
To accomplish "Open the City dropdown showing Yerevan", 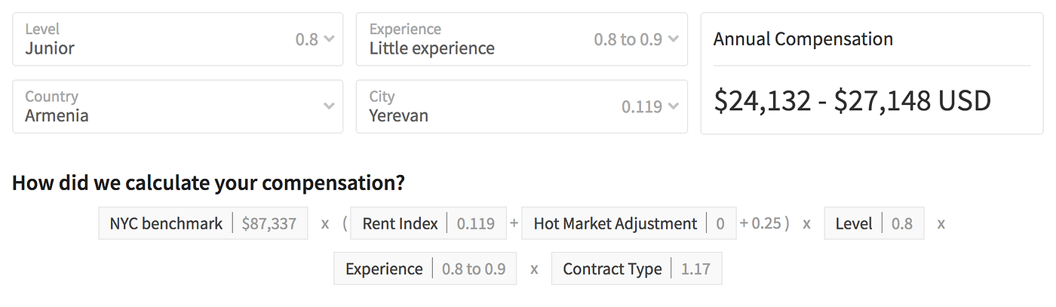I will click(x=520, y=106).
